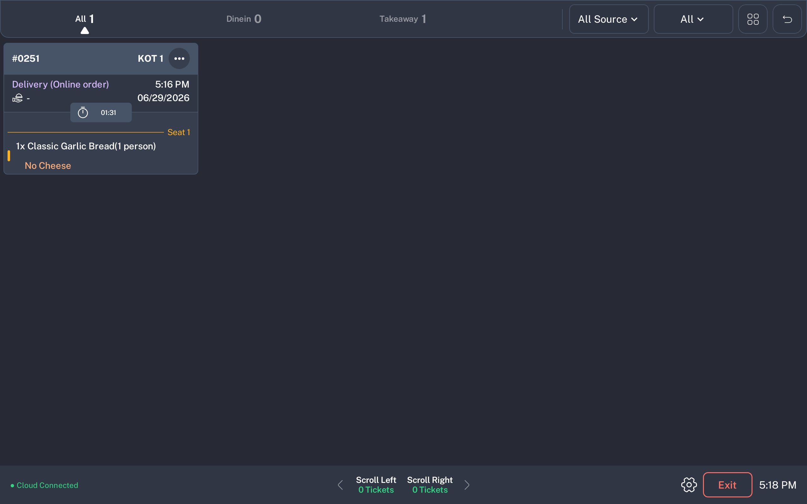This screenshot has height=504, width=807.
Task: Click the 06/29/2026 order date
Action: 163,98
